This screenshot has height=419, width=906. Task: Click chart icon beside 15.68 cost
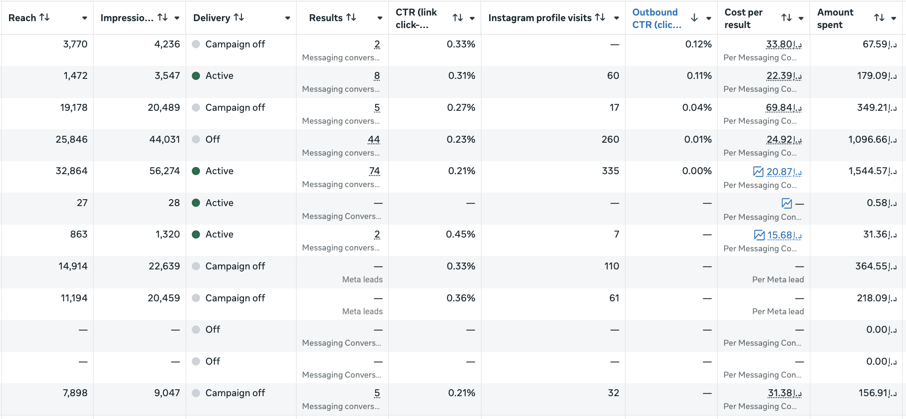click(759, 235)
